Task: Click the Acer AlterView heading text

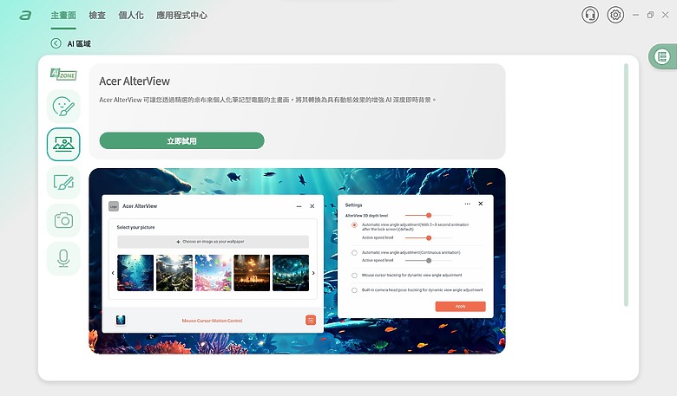Action: [x=135, y=81]
